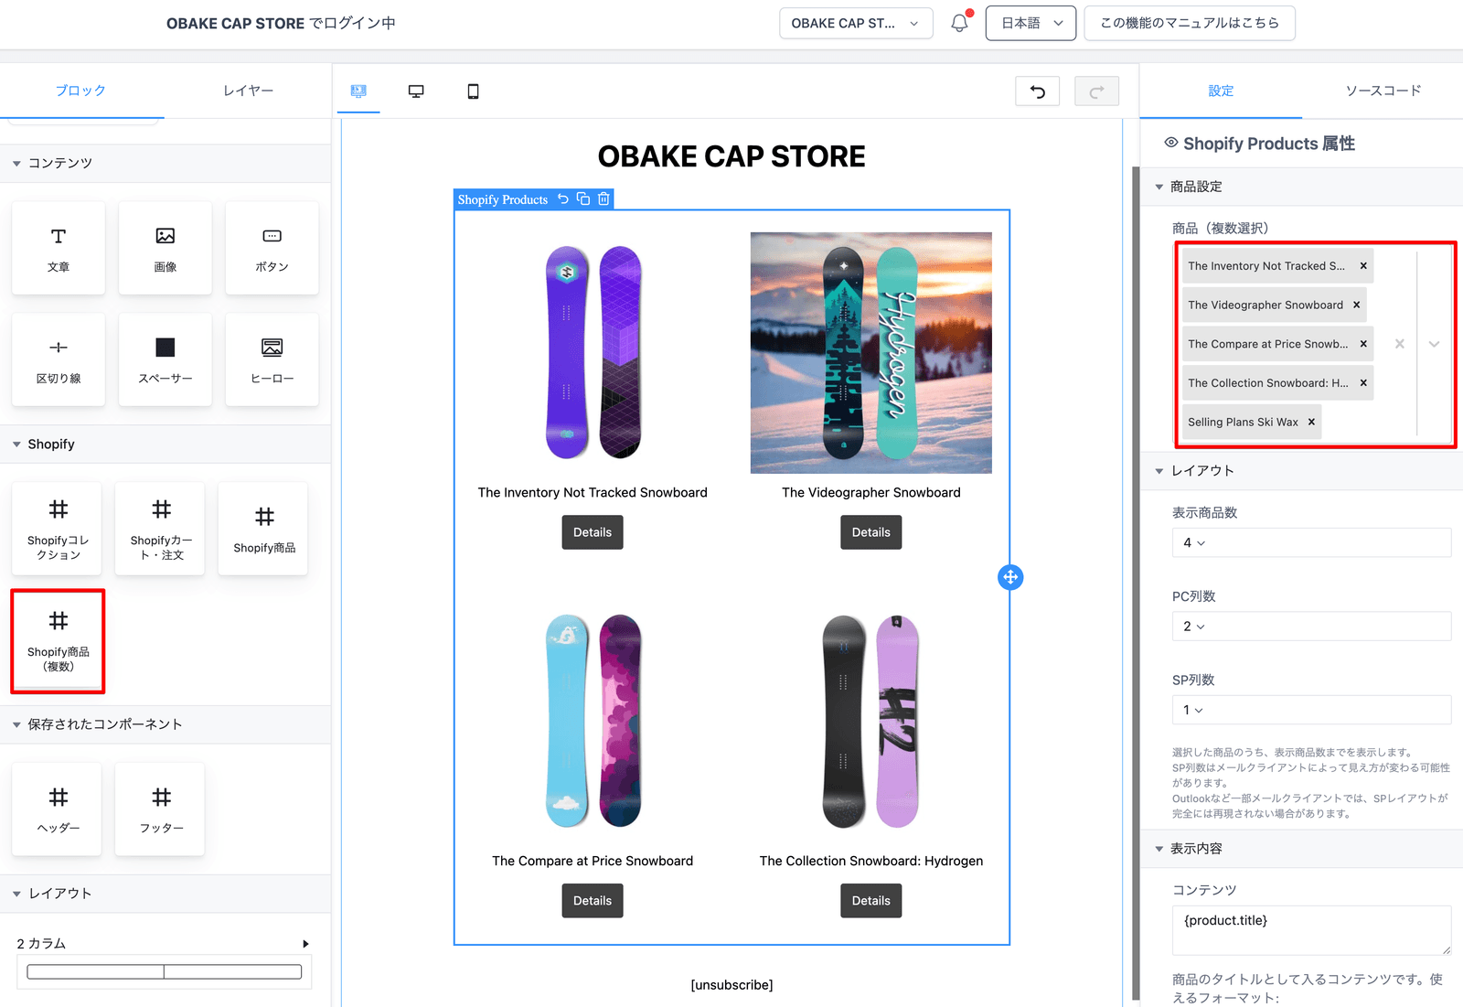Image resolution: width=1463 pixels, height=1007 pixels.
Task: Click Details for The Videographer Snowboard
Action: pos(871,532)
